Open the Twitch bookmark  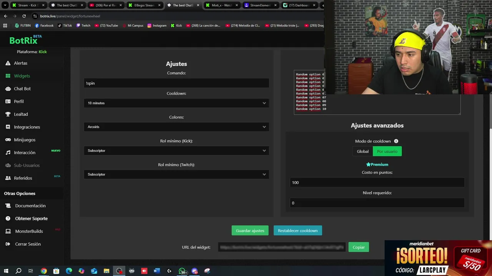click(83, 26)
